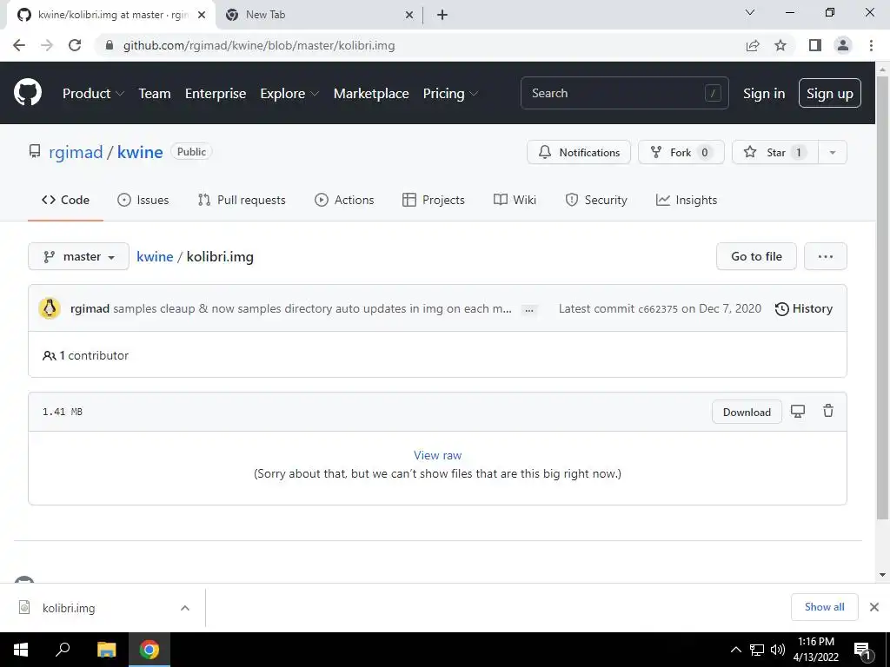Click the delete file trash icon
The width and height of the screenshot is (890, 667).
(x=828, y=411)
